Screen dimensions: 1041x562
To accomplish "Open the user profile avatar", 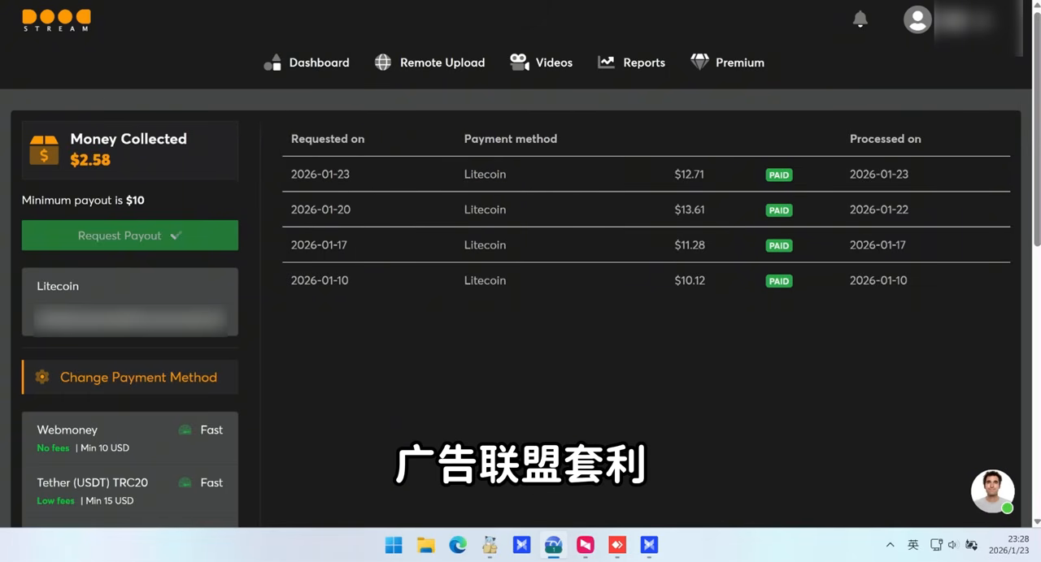I will (917, 19).
